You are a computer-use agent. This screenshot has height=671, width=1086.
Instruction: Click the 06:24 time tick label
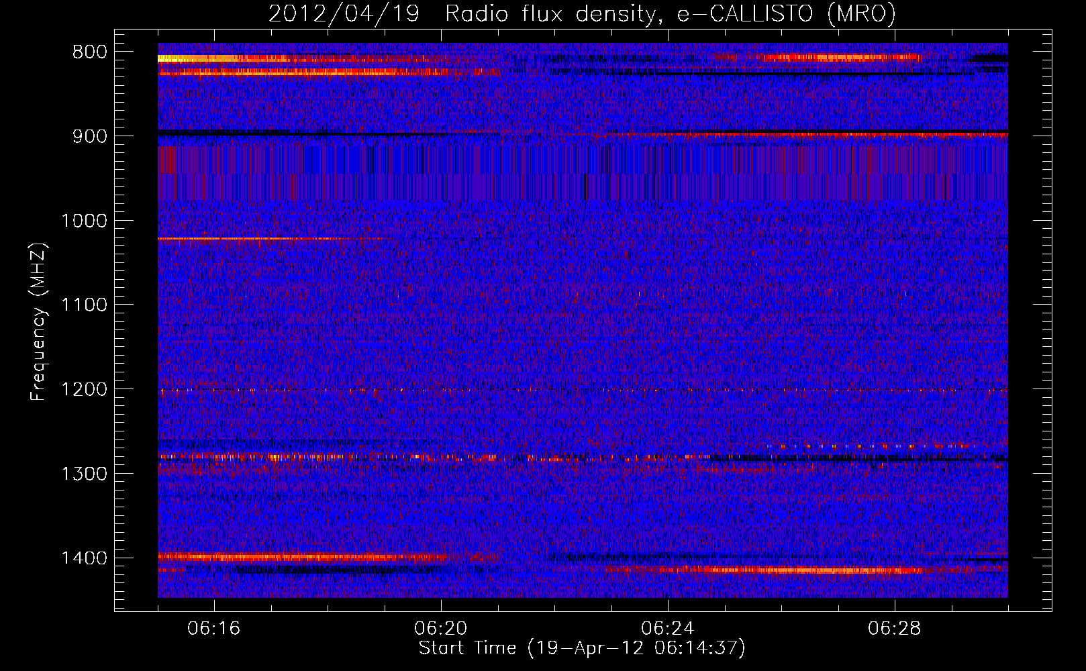point(668,629)
